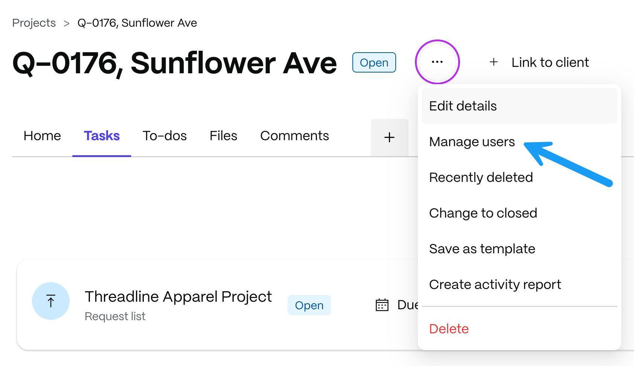The width and height of the screenshot is (634, 366).
Task: Click the Q-0176, Sunflower Ave page heading
Action: pyautogui.click(x=174, y=63)
